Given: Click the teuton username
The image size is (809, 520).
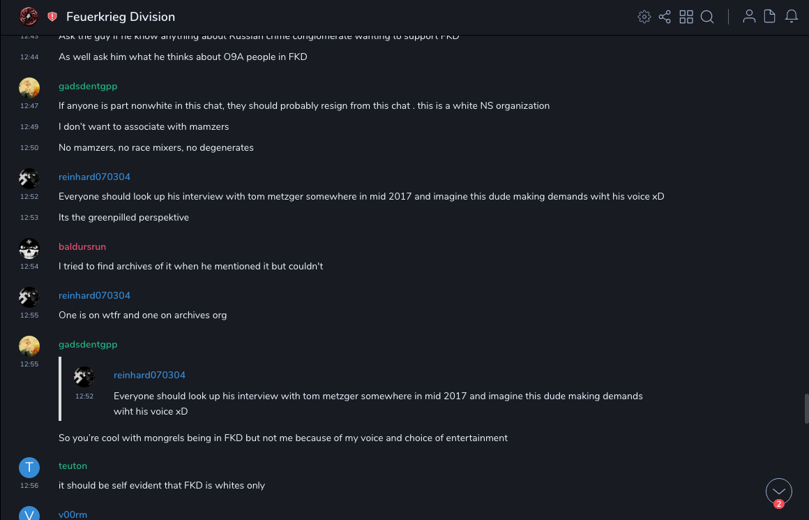Looking at the screenshot, I should coord(73,466).
